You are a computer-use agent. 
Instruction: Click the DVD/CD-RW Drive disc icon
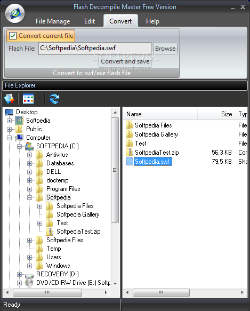29,283
